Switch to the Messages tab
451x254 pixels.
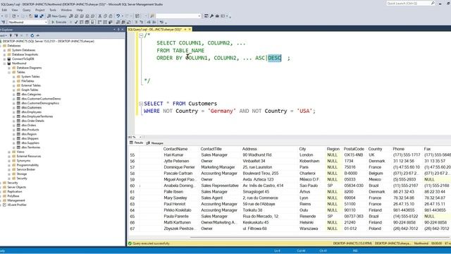pos(155,143)
